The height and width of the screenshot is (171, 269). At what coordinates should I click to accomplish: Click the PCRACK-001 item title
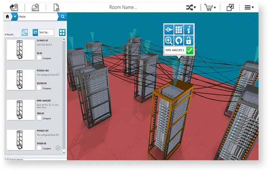(x=43, y=131)
